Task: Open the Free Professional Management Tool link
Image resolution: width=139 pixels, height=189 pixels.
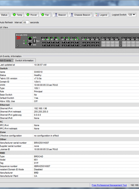Action: pyautogui.click(x=109, y=185)
